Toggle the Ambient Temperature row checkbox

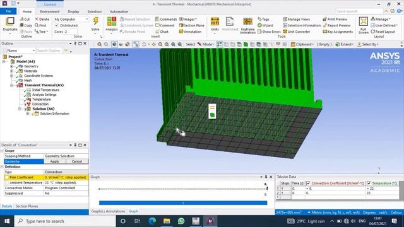click(7, 182)
